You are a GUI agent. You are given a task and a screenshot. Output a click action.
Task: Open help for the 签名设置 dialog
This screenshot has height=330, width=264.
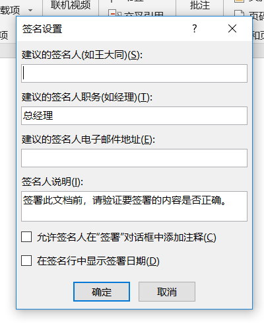[195, 28]
